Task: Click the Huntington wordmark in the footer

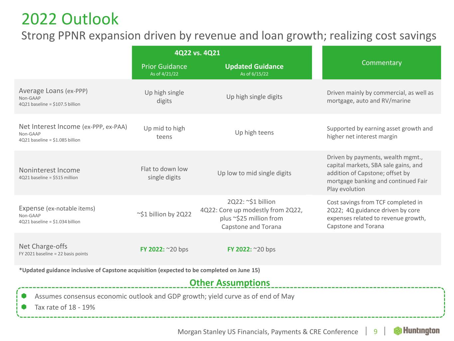Action: coord(421,331)
